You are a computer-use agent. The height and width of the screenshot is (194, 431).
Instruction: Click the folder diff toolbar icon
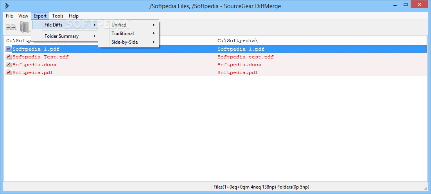[25, 27]
